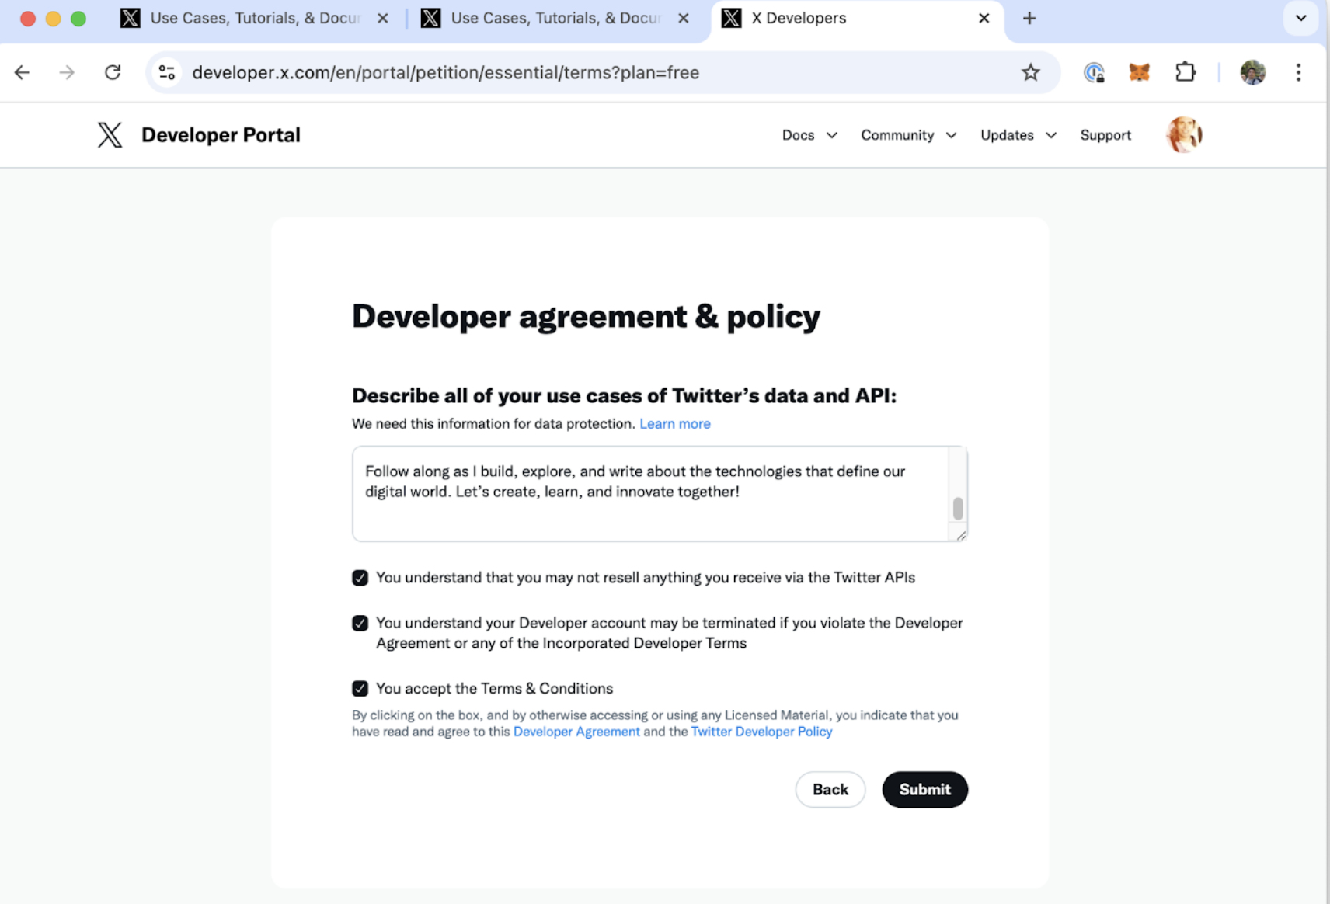
Task: Uncheck the Developer account terminated checkbox
Action: coord(360,624)
